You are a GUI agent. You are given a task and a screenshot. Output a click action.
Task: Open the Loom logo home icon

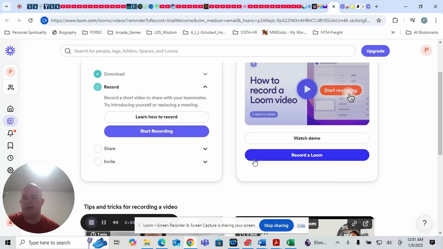[x=10, y=51]
